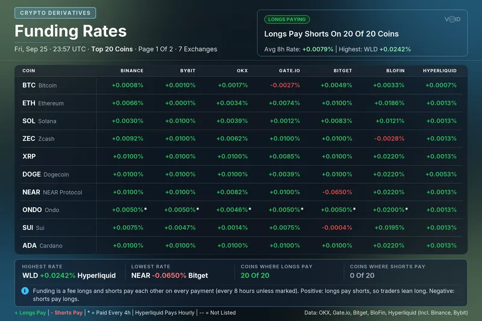Click SOL Binance rate +0.0030%
482x321 pixels.
click(x=128, y=120)
